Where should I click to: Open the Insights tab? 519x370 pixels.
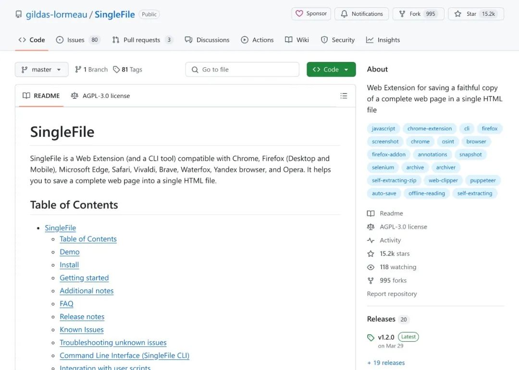383,40
